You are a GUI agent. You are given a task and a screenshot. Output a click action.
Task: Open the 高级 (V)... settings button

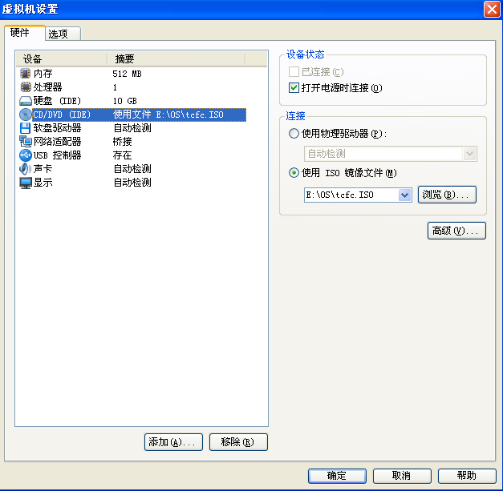point(456,231)
